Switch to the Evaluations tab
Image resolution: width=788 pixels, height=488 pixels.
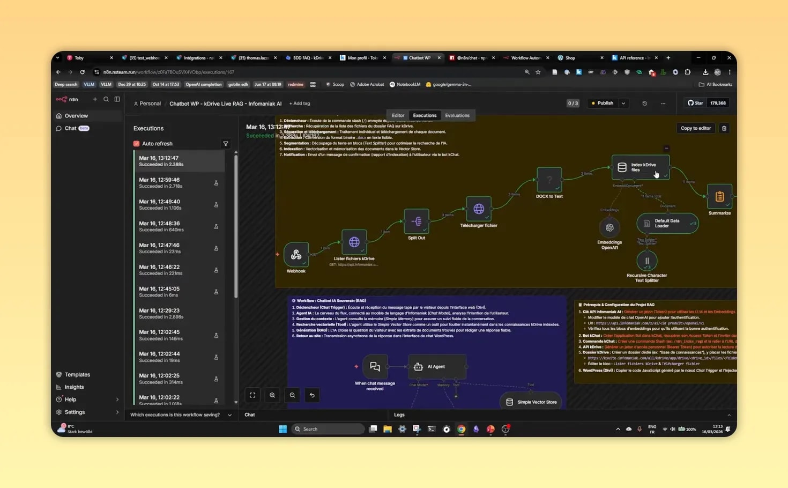(x=457, y=115)
